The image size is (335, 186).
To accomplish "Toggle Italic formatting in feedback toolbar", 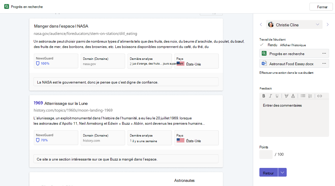I will (x=270, y=96).
